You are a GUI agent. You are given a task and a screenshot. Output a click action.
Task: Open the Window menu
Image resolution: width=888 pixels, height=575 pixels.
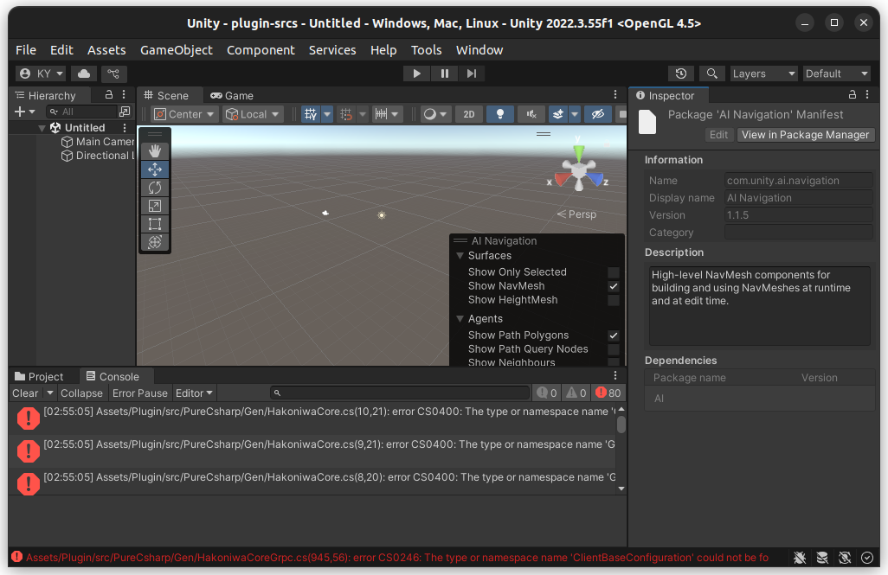[479, 50]
